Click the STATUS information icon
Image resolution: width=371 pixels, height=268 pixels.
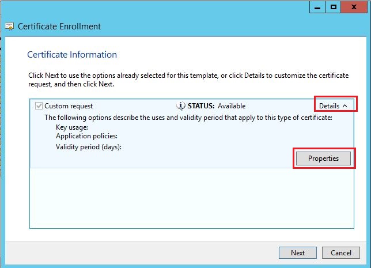coord(180,106)
